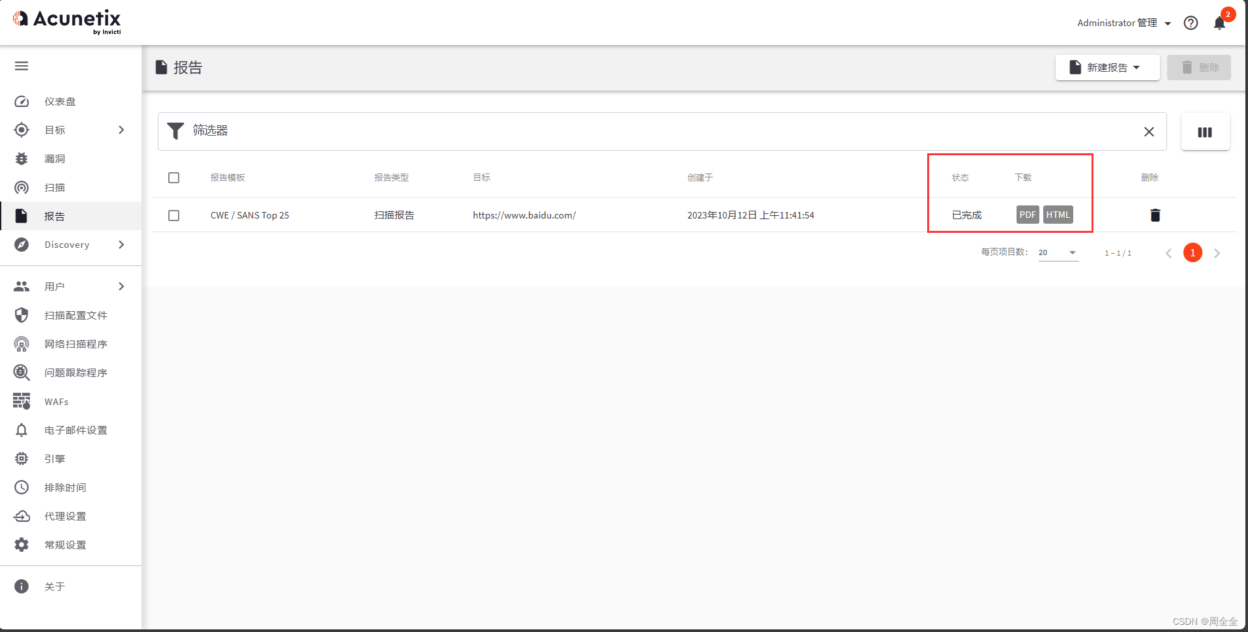Open 关于 menu item
The width and height of the screenshot is (1248, 632).
[x=55, y=586]
